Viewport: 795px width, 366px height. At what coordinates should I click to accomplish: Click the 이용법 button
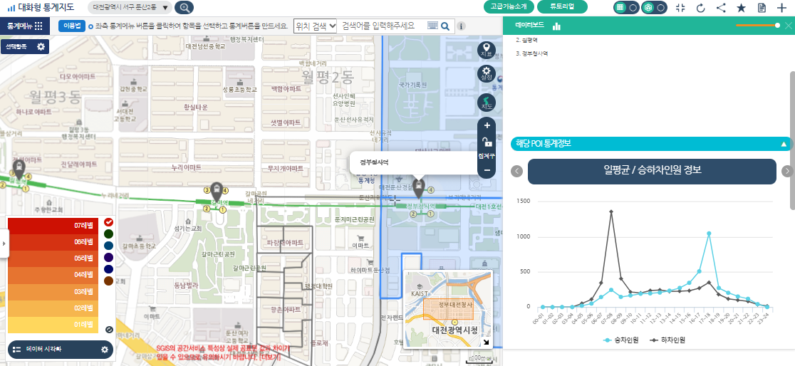(x=72, y=26)
